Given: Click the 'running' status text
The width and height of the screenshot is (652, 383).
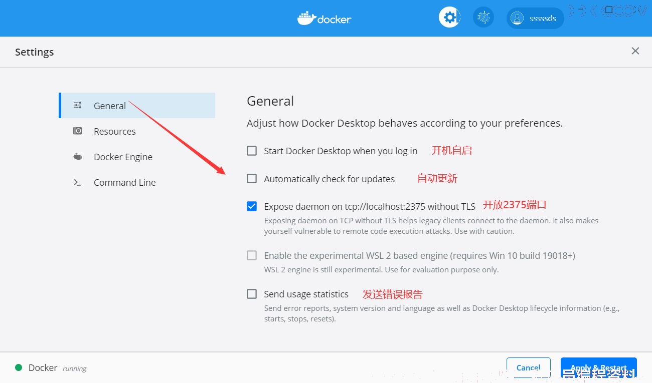Looking at the screenshot, I should point(74,368).
